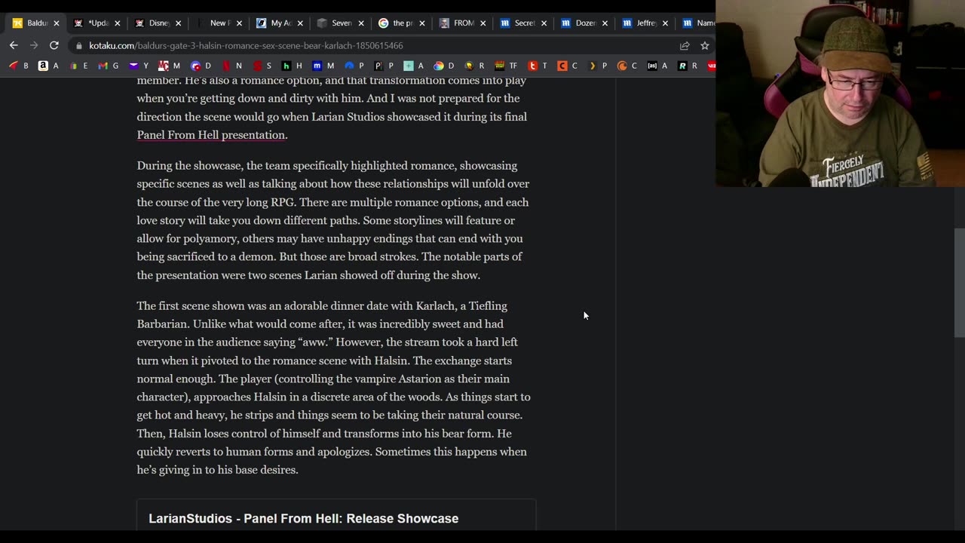This screenshot has width=965, height=543.
Task: Go back to the previous page
Action: [x=14, y=45]
